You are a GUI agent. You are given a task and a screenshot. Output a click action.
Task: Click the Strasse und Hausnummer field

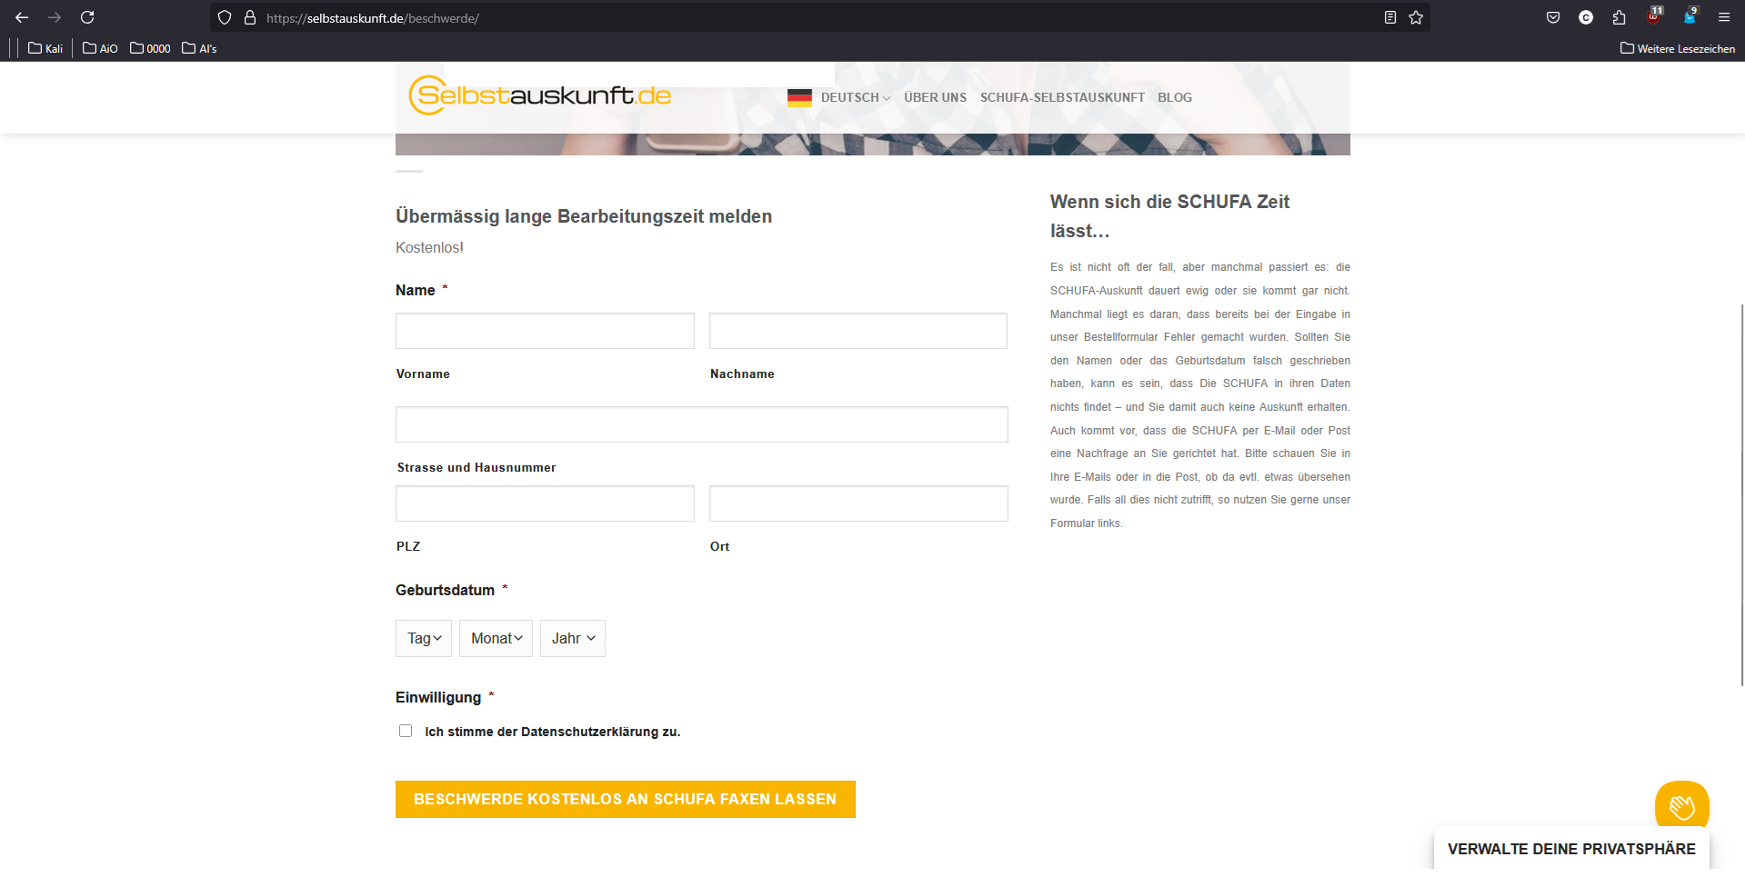[702, 424]
